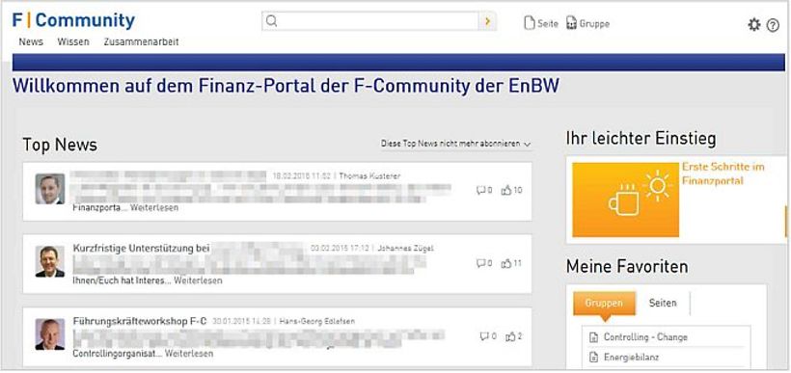Open author link Johannes Zügel
The width and height of the screenshot is (791, 373).
click(x=405, y=248)
